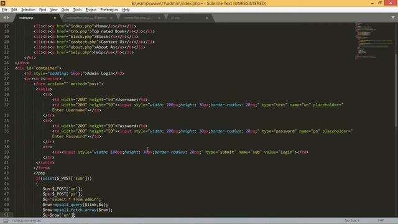The image size is (398, 224).
Task: Open the File menu
Action: [x=4, y=10]
